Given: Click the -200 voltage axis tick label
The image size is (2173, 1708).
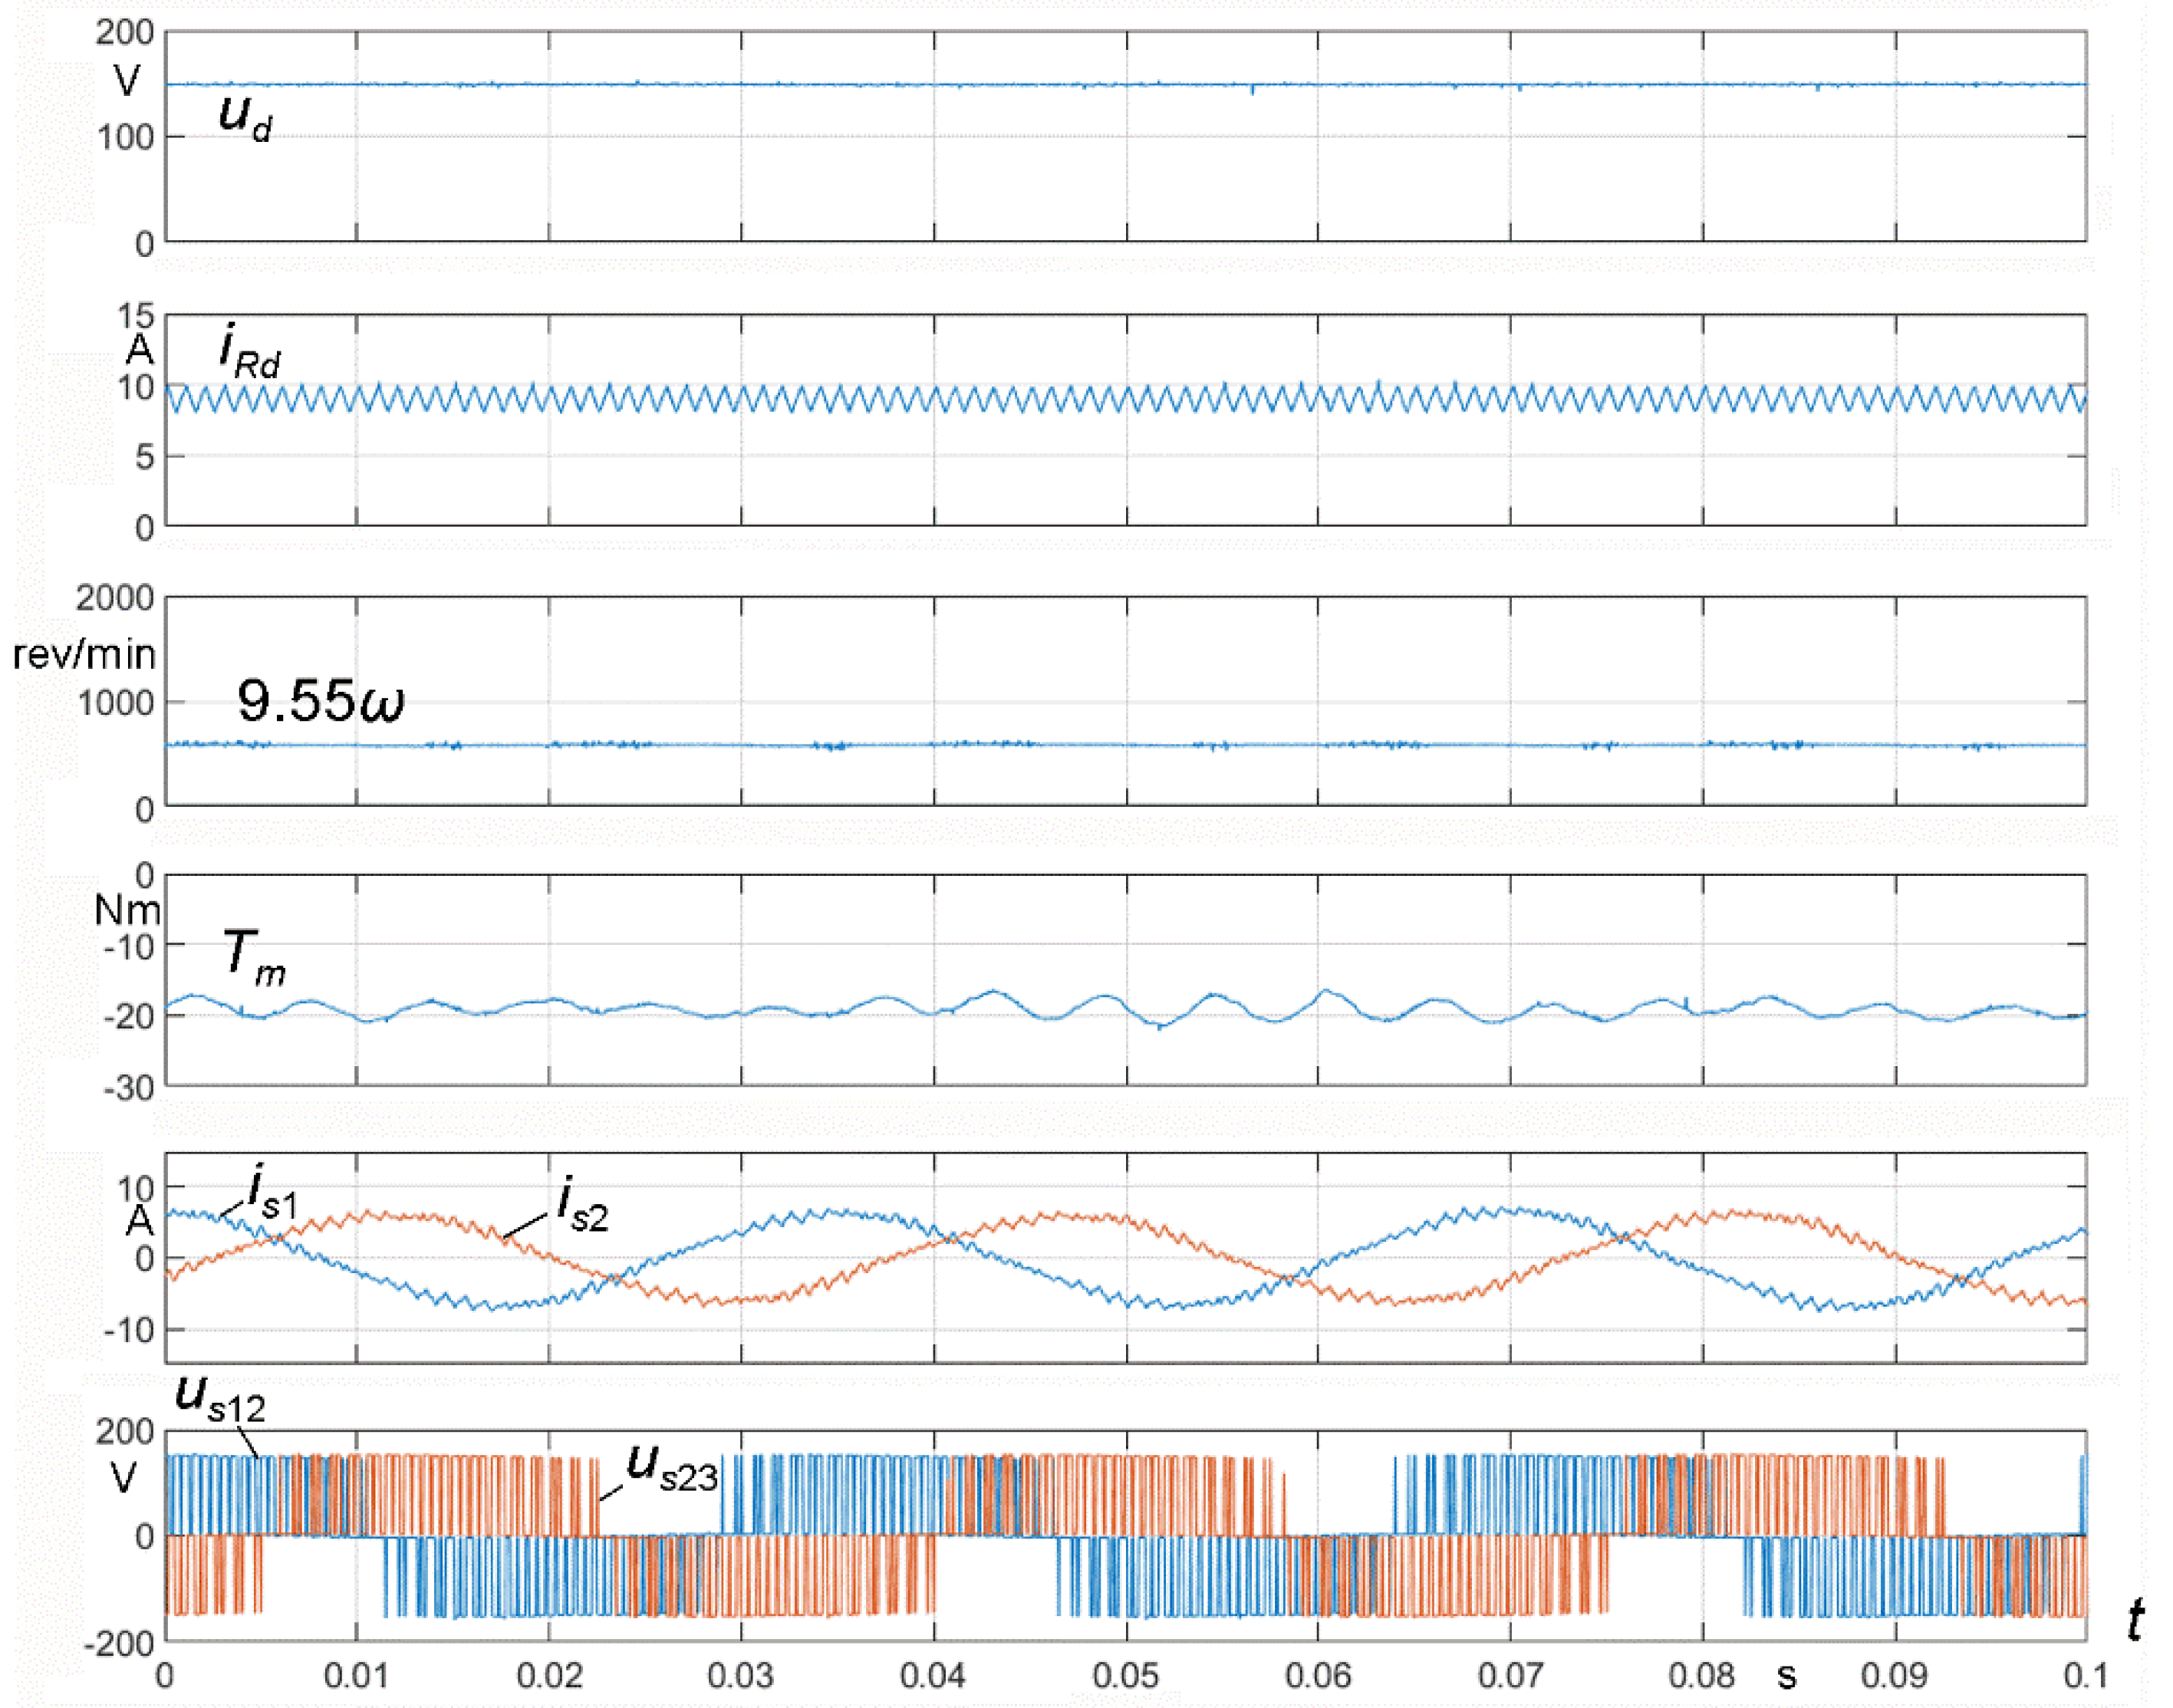Looking at the screenshot, I should coord(120,1643).
